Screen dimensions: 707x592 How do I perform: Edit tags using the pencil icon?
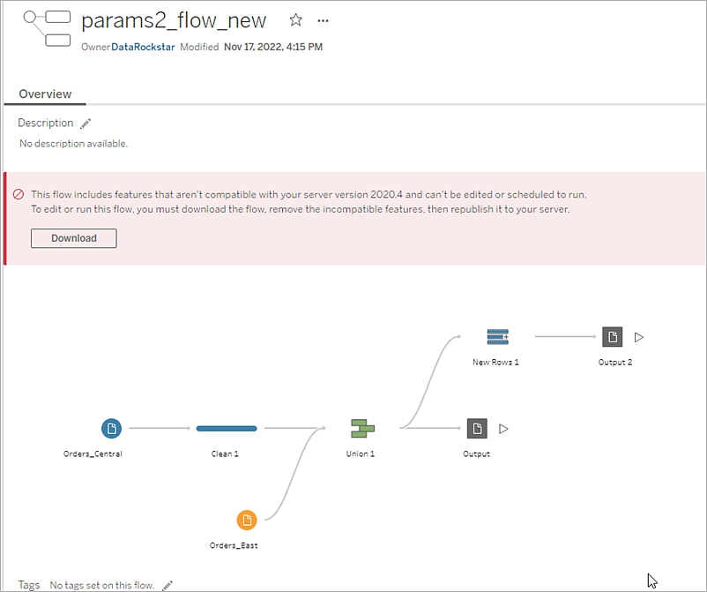(167, 585)
